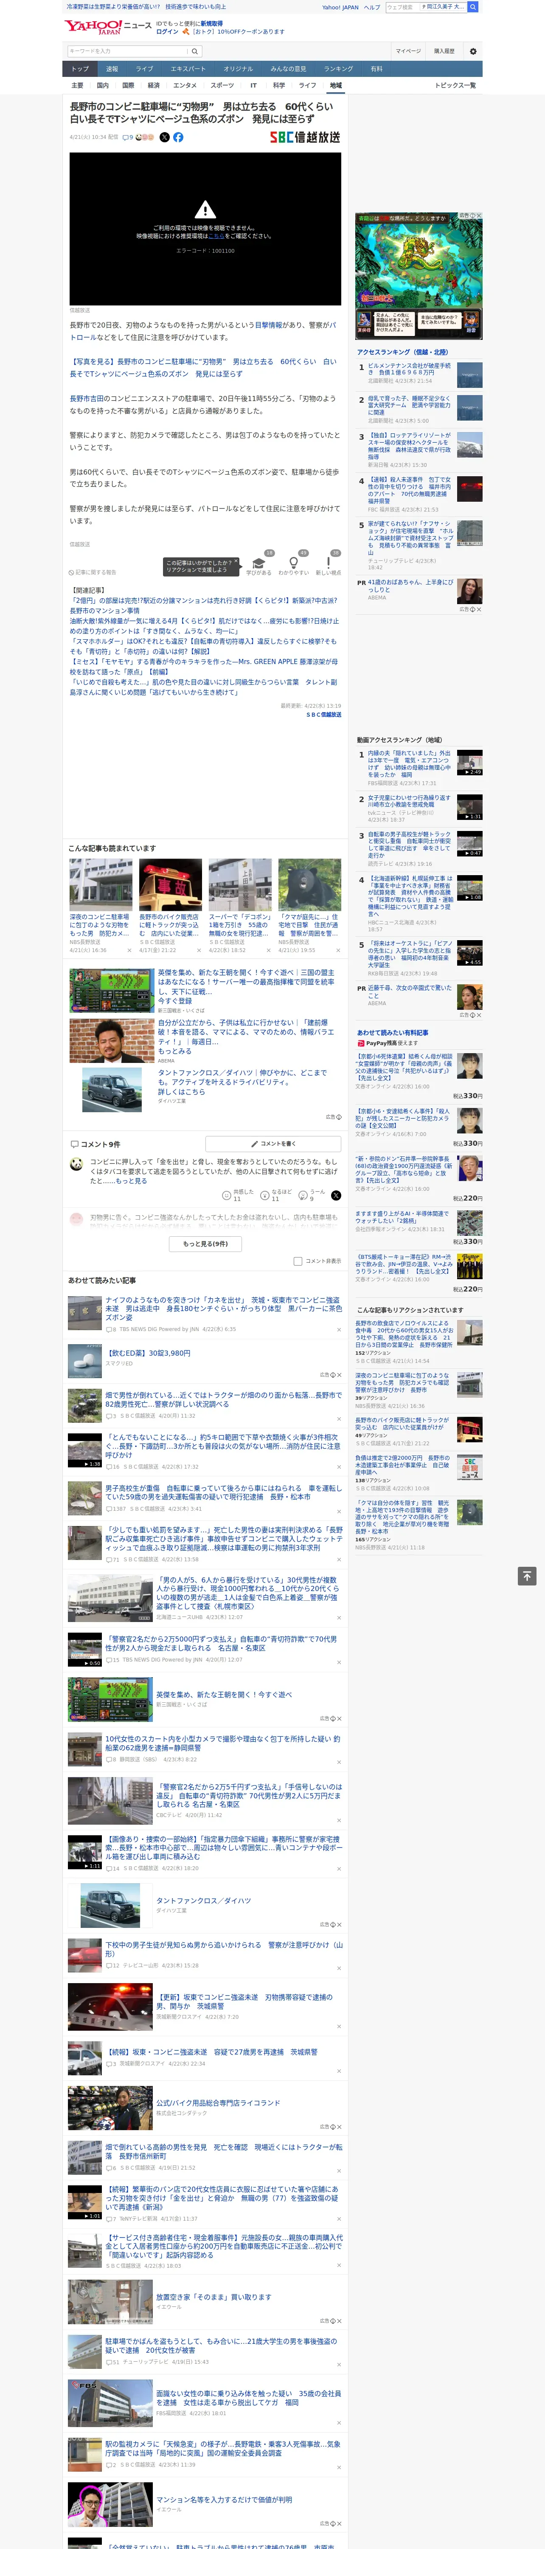Click the search magnifier next to keyword box
This screenshot has height=2549, width=545.
pyautogui.click(x=195, y=51)
